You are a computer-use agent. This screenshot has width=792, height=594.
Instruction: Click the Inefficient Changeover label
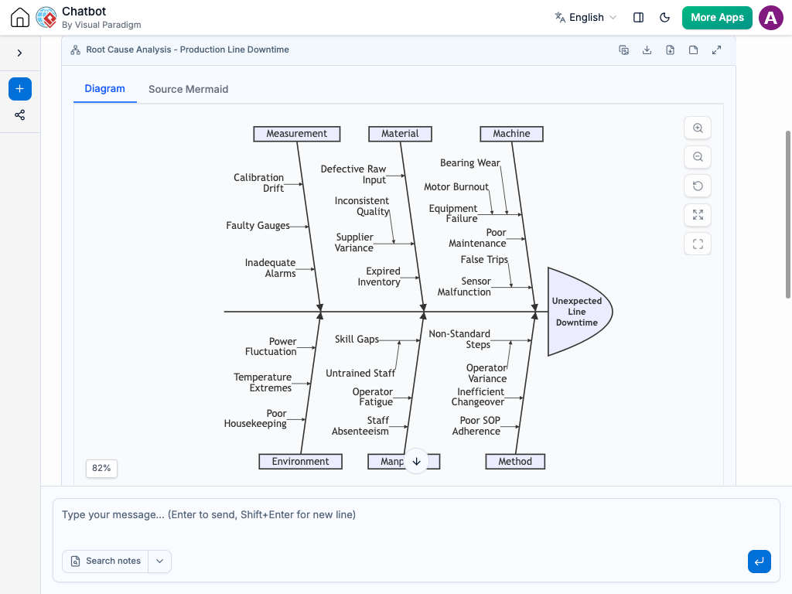[478, 397]
